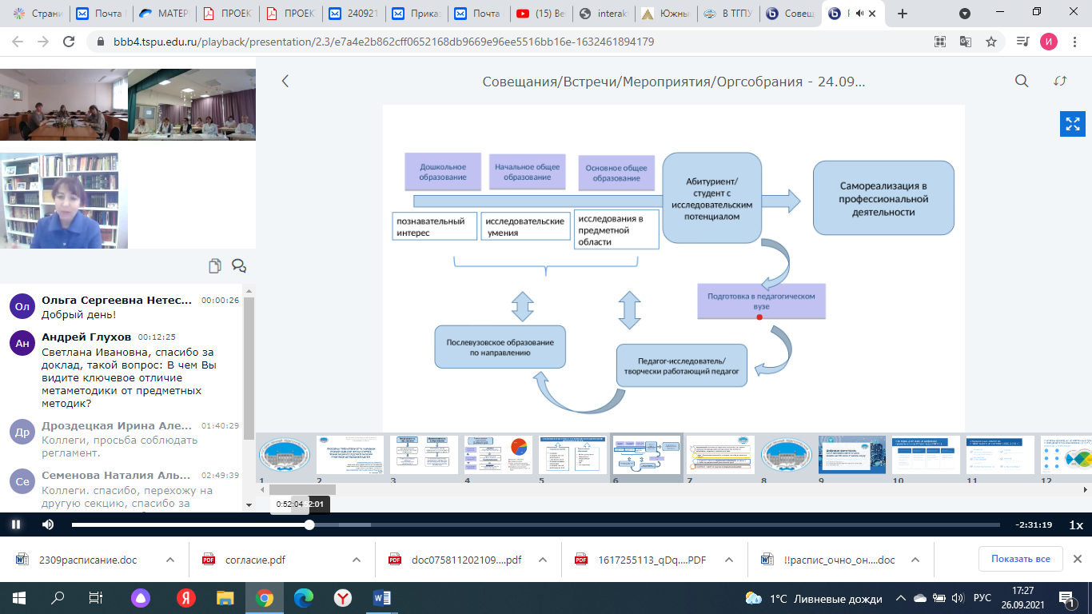Close the downloads bar

click(1077, 559)
